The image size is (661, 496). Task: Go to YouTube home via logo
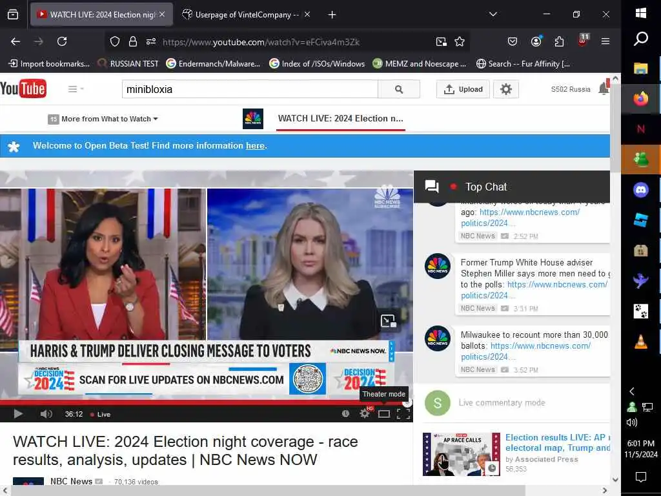pyautogui.click(x=23, y=88)
